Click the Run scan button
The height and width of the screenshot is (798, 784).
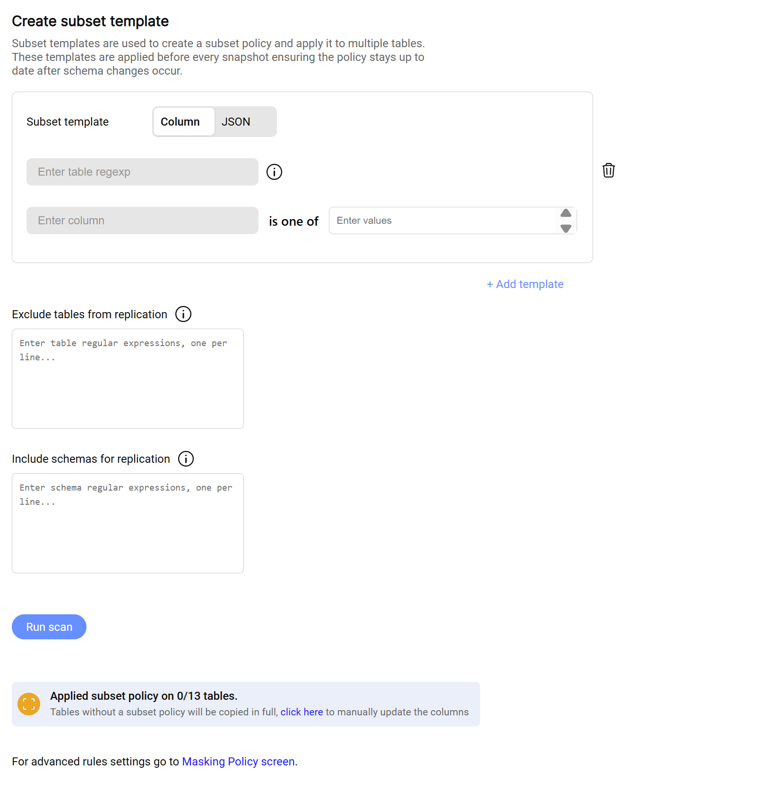[x=49, y=627]
